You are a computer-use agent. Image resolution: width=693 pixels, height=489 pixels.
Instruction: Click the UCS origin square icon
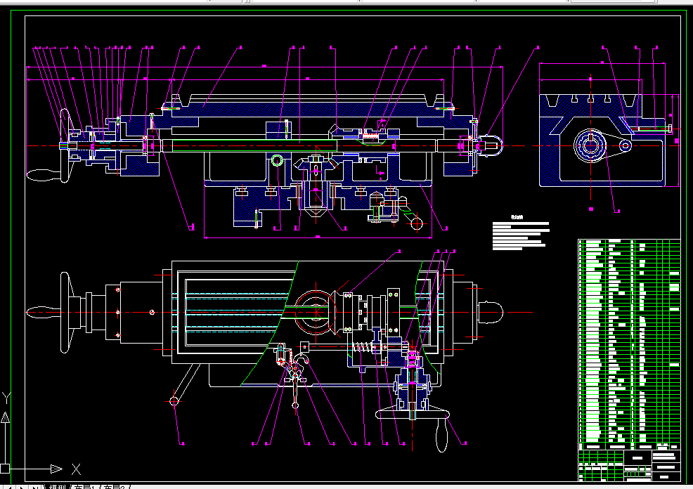[5, 469]
